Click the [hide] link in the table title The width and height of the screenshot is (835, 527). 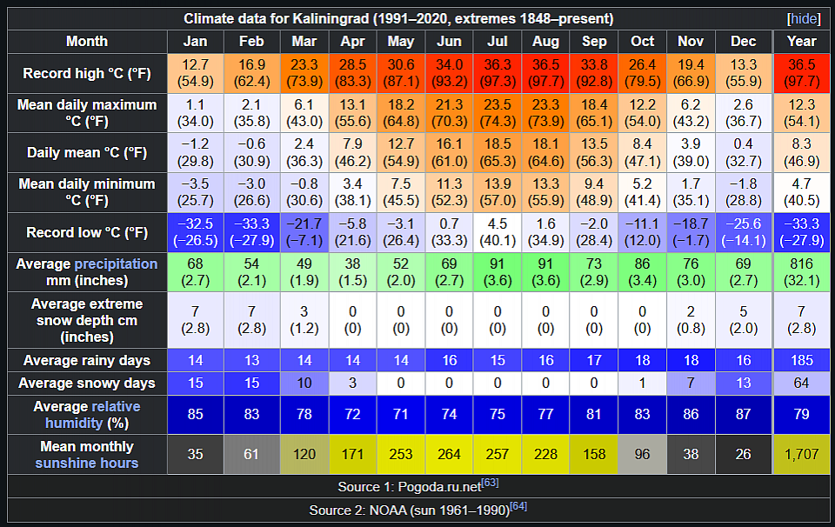pos(804,18)
